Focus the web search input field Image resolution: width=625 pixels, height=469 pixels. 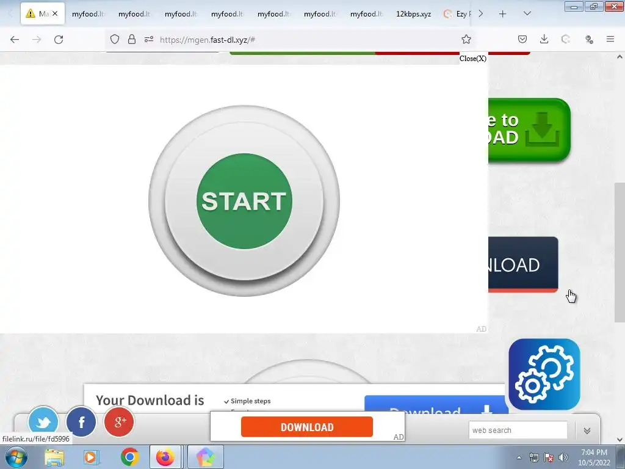[x=518, y=431]
